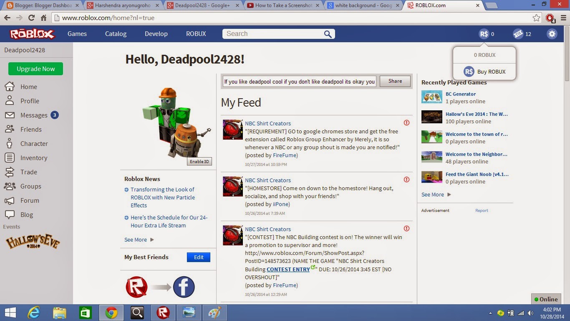Screen dimensions: 570x321
Task: Click the Groups icon in sidebar
Action: tap(10, 186)
